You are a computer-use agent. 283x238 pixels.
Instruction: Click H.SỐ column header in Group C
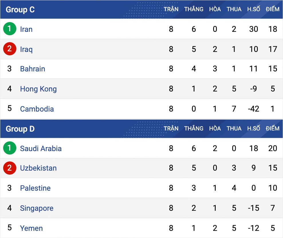(253, 9)
